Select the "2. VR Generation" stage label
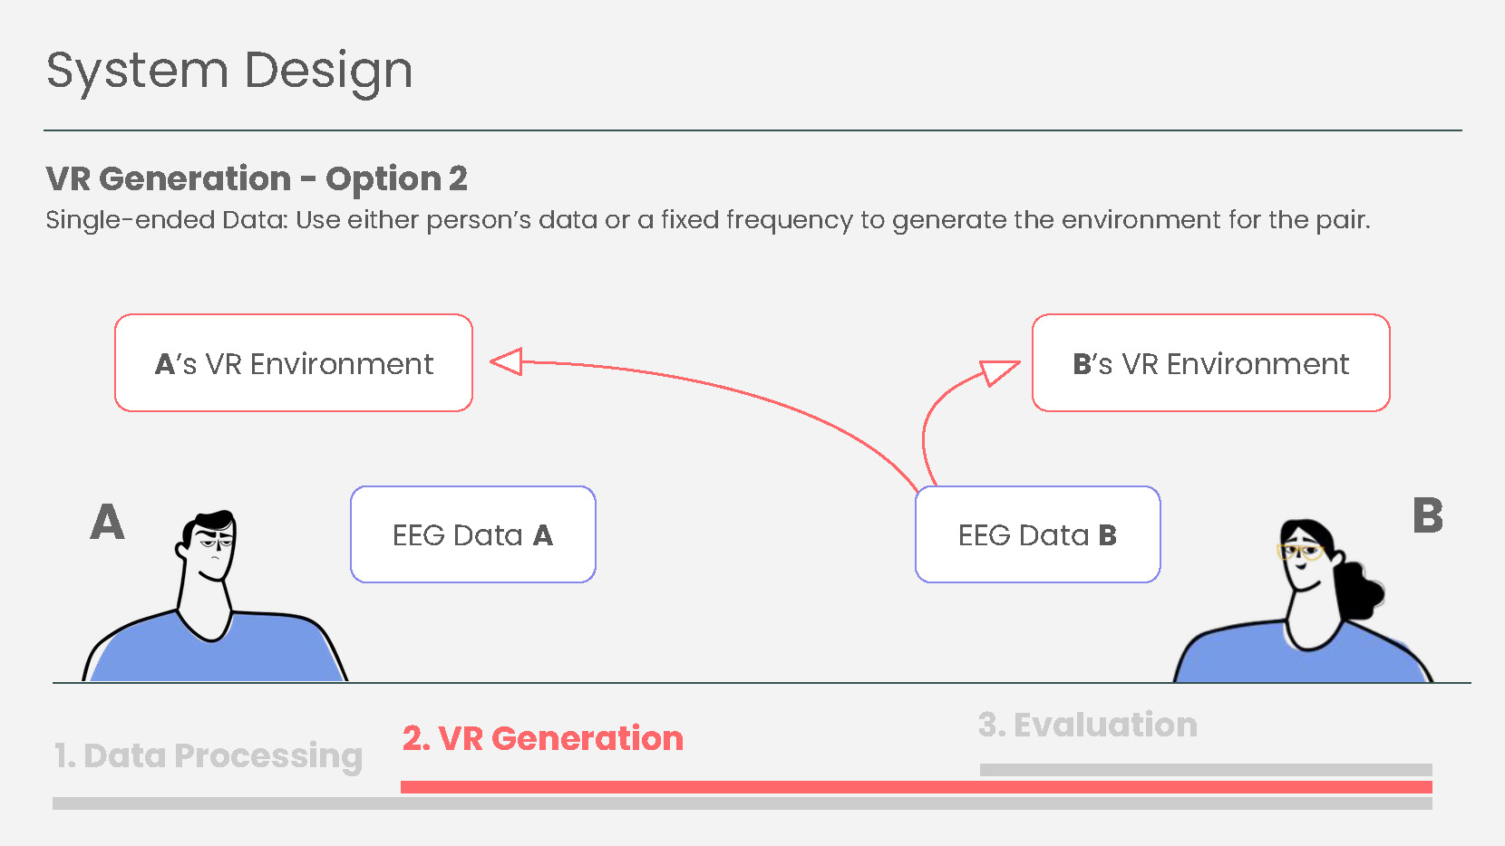Viewport: 1505px width, 846px height. [x=542, y=738]
